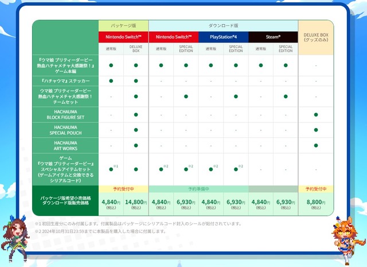
Task: Click the 14,800円 price cell
Action: click(x=136, y=204)
